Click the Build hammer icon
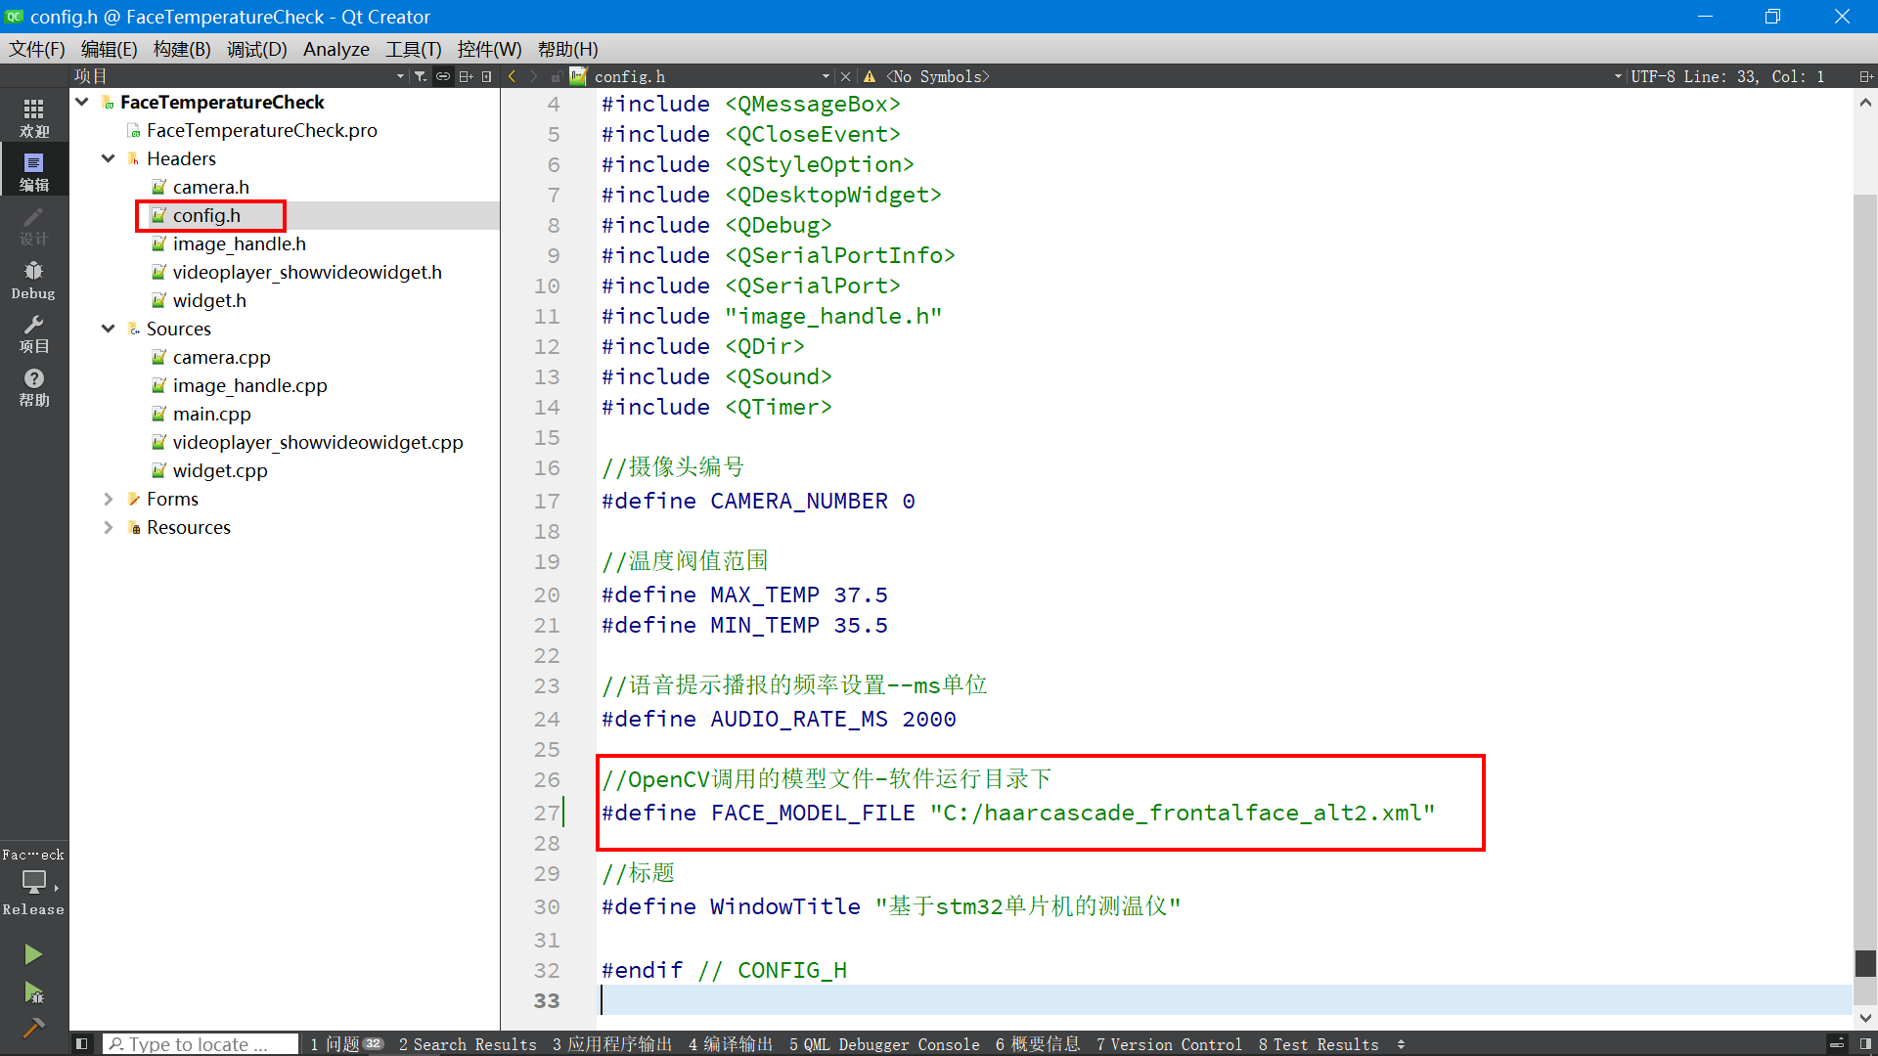The width and height of the screenshot is (1878, 1056). click(33, 1028)
